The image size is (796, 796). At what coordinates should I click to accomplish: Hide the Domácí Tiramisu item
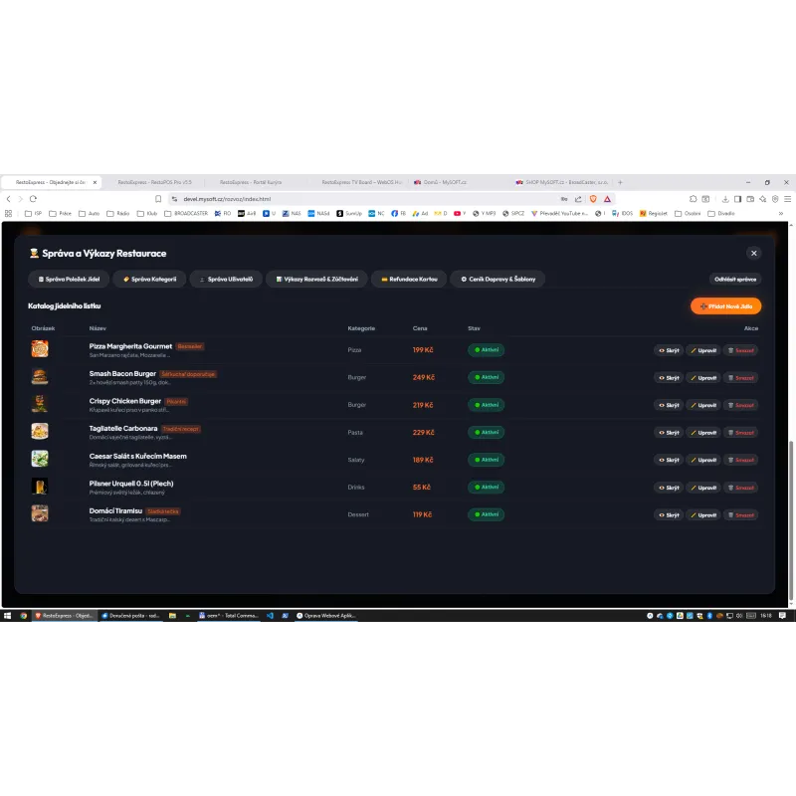point(669,514)
